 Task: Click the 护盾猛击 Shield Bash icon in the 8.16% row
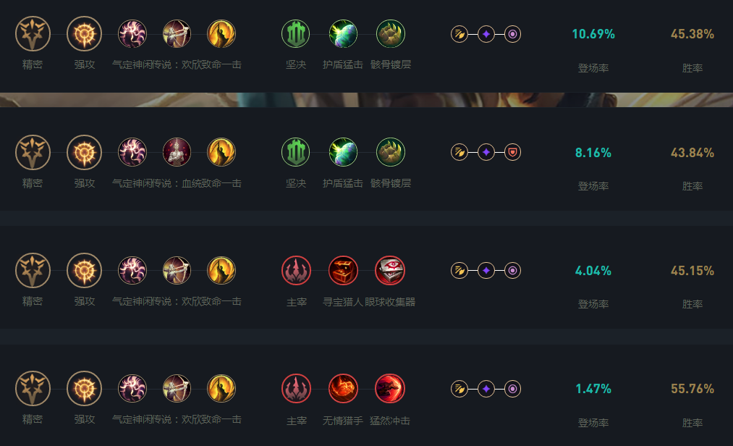pyautogui.click(x=343, y=152)
